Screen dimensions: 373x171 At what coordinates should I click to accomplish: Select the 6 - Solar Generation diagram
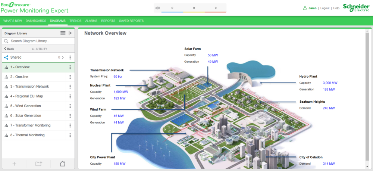coord(25,116)
